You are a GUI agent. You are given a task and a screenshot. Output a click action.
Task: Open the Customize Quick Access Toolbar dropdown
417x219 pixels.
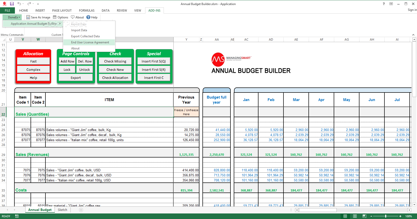pos(38,4)
